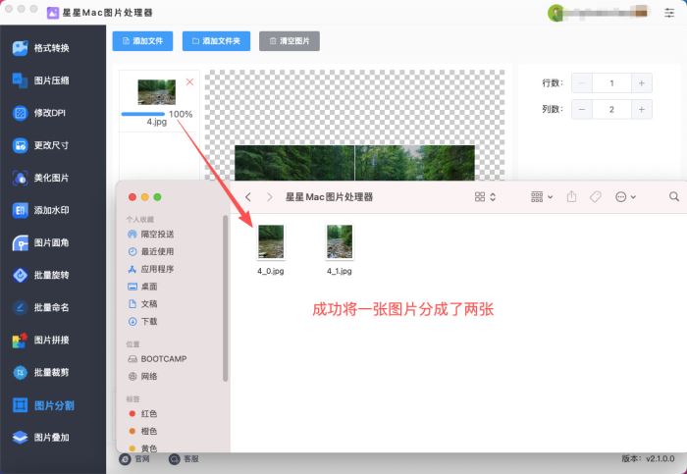687x474 pixels.
Task: Select the 图片叠加 image overlay tool
Action: tap(41, 438)
